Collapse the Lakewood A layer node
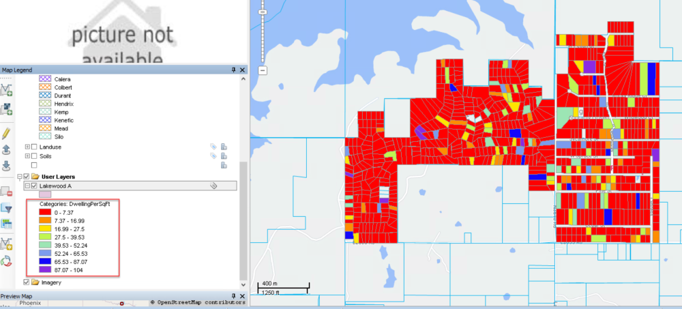682x309 pixels. [x=27, y=186]
